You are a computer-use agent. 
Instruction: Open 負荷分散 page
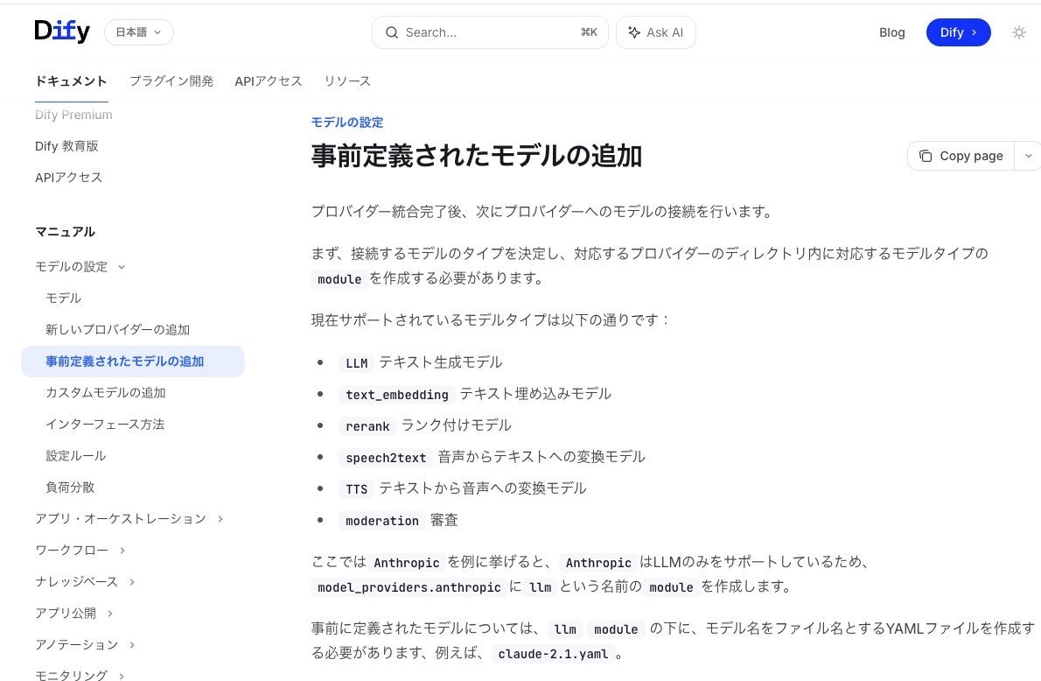pos(70,487)
